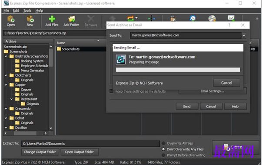
Task: Click the help question mark in dialog title
Action: [x=229, y=25]
